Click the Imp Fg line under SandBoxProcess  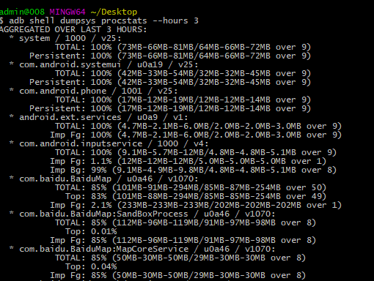click(183, 240)
